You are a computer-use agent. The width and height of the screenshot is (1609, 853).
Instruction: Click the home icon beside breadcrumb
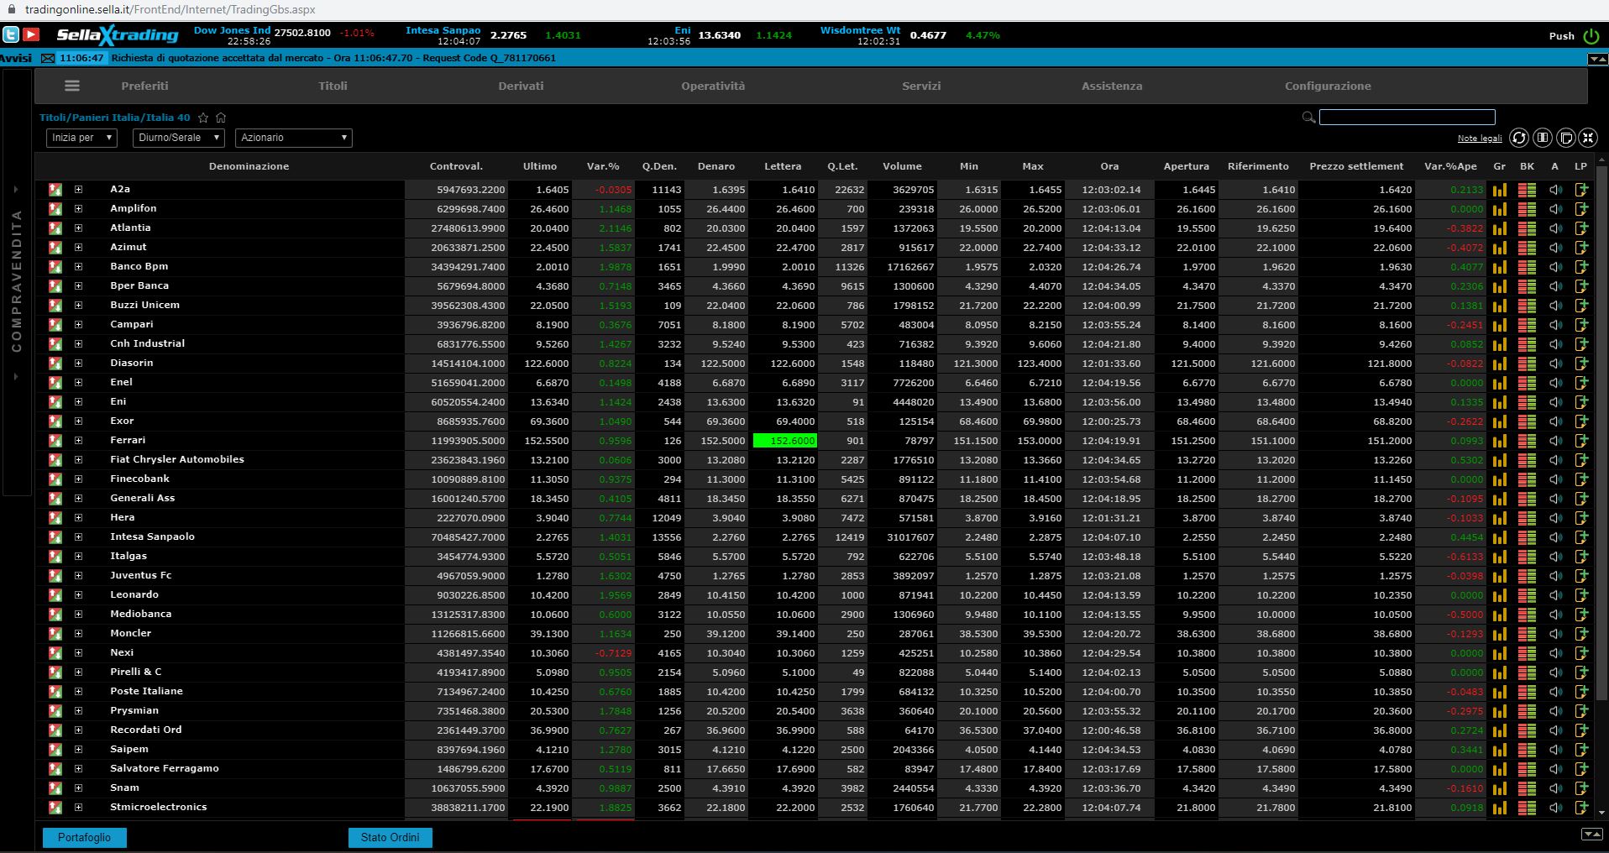[221, 118]
